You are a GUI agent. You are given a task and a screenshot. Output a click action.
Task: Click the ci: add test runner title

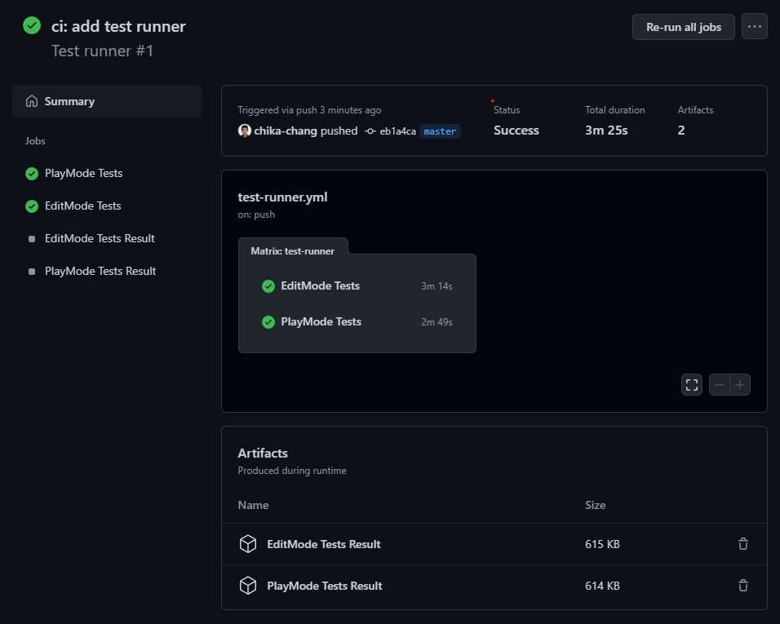click(118, 26)
